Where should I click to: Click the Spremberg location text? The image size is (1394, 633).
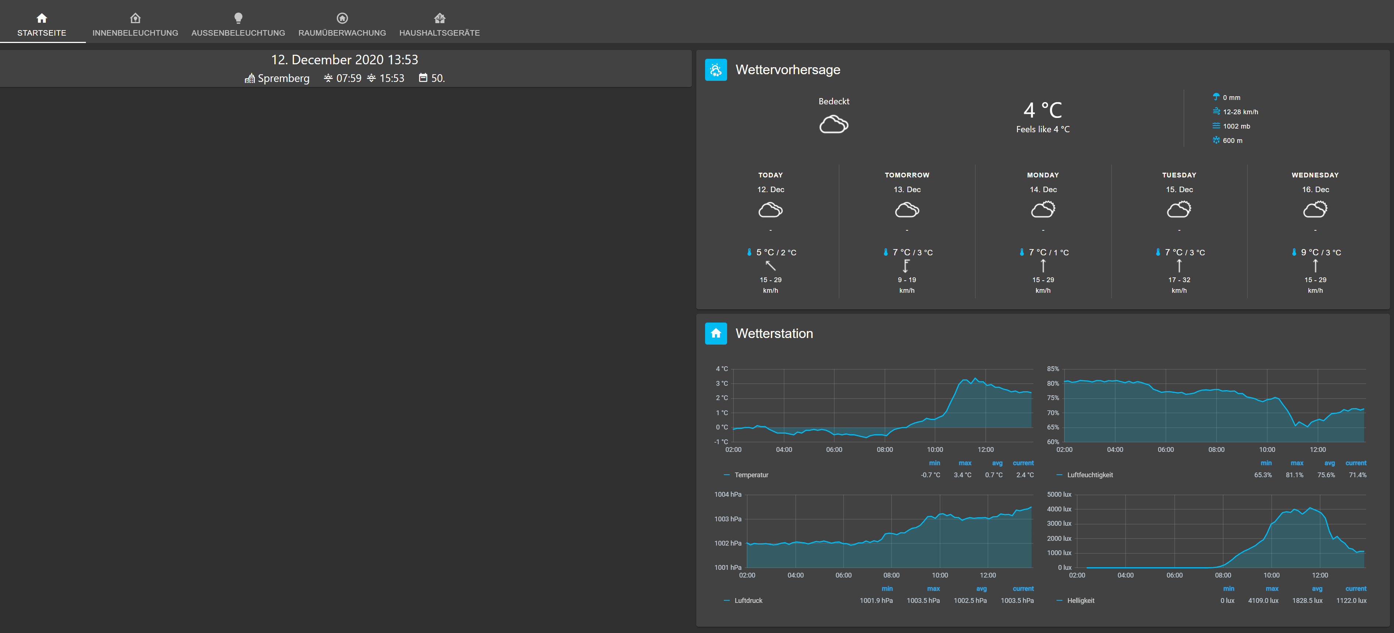pyautogui.click(x=284, y=79)
